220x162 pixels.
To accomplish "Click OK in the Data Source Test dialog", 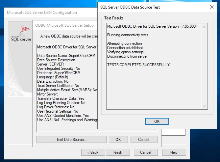I will (x=157, y=121).
